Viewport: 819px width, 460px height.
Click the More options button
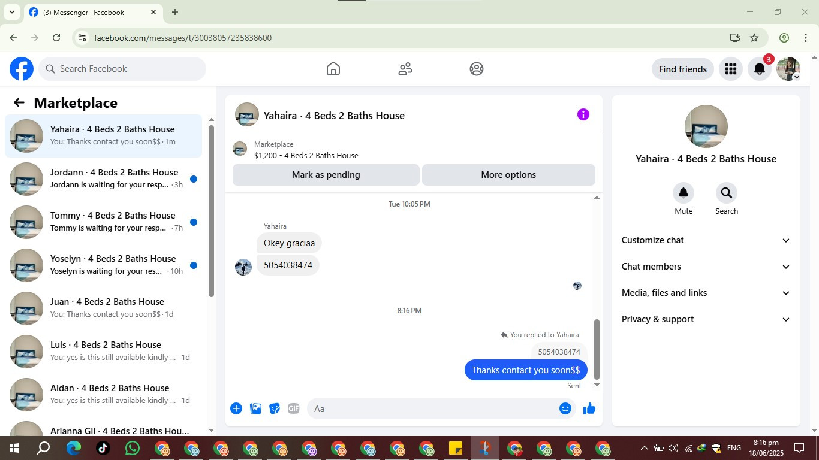point(508,175)
